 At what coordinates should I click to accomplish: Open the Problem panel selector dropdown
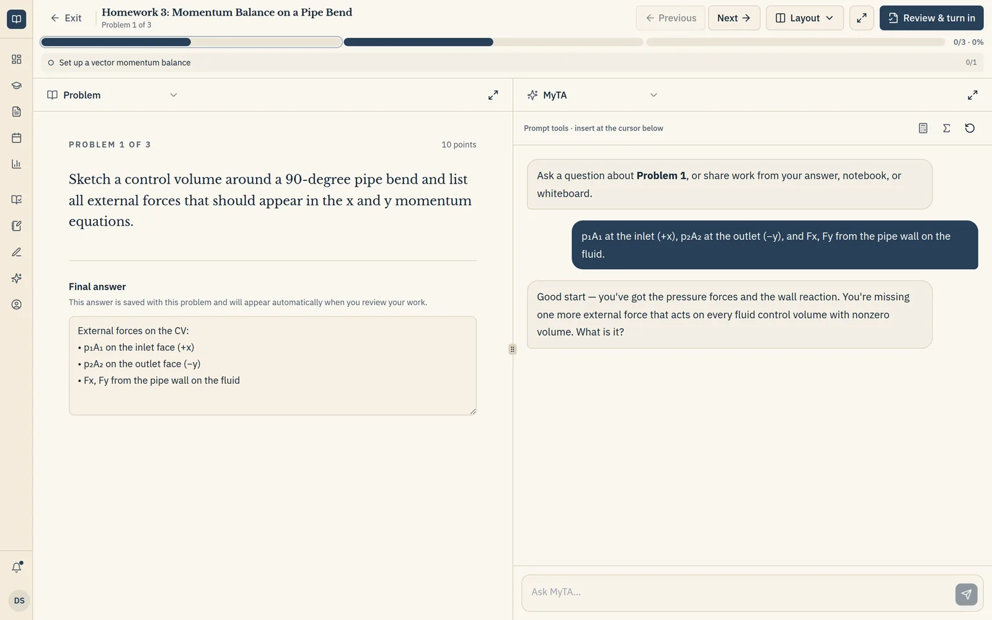(x=113, y=95)
